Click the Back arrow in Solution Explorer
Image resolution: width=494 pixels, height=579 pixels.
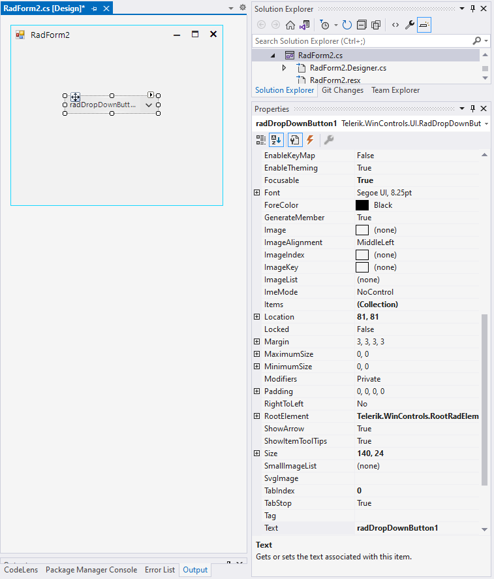click(x=262, y=25)
